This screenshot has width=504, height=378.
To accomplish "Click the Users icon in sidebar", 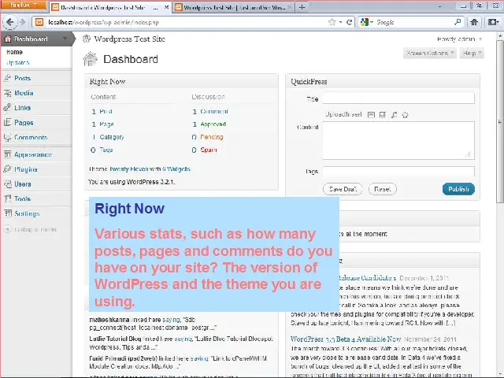I will point(7,183).
